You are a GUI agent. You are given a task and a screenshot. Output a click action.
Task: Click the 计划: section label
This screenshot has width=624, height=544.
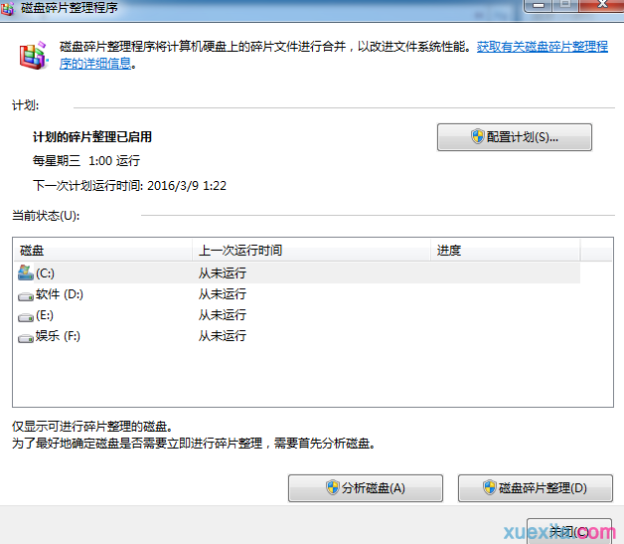[x=26, y=105]
